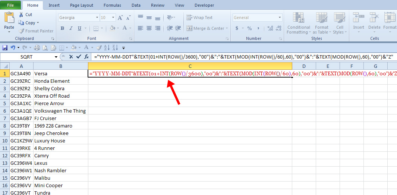Select cell containing Volkswagen The Thing

[60, 111]
